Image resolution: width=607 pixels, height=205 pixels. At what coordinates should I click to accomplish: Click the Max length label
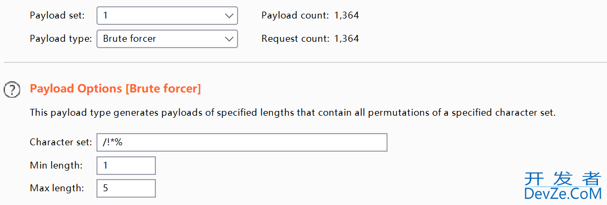[x=57, y=189]
